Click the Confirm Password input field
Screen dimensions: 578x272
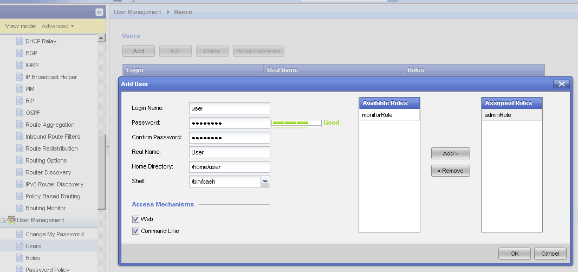point(230,138)
